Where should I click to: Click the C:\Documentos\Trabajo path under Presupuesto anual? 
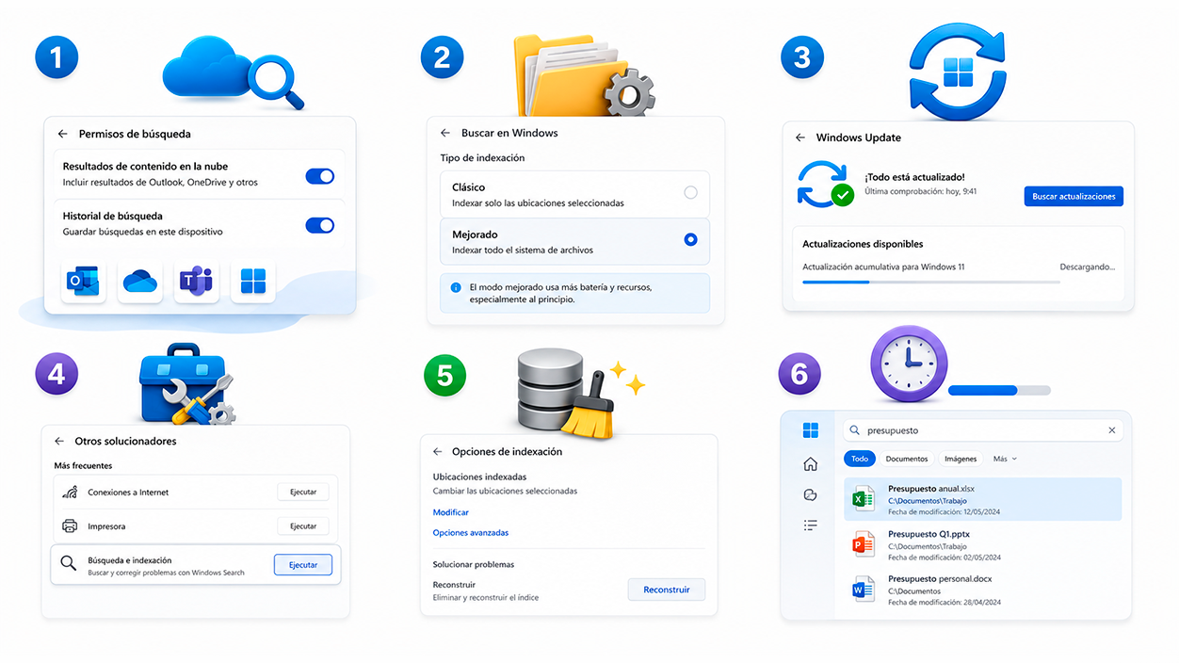(928, 501)
